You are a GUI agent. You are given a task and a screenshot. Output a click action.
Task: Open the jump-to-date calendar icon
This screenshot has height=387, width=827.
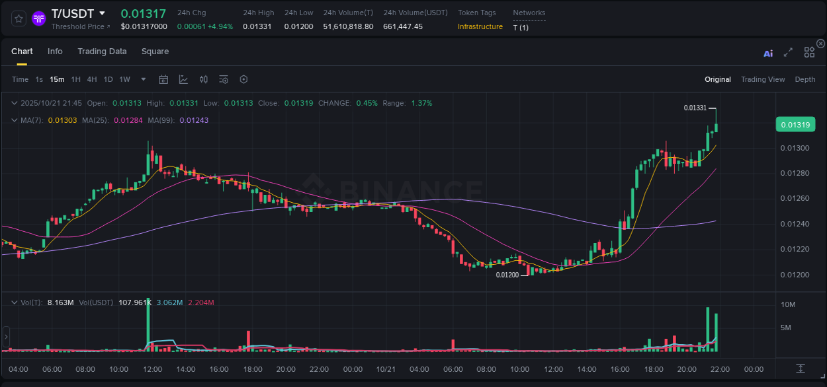tap(163, 79)
